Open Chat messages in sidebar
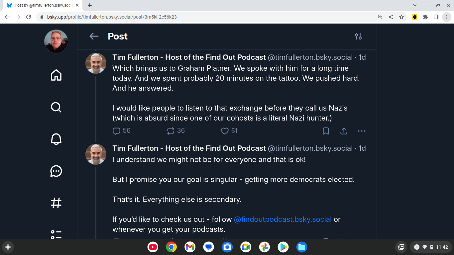Screen dimensions: 454x255 (x=56, y=171)
